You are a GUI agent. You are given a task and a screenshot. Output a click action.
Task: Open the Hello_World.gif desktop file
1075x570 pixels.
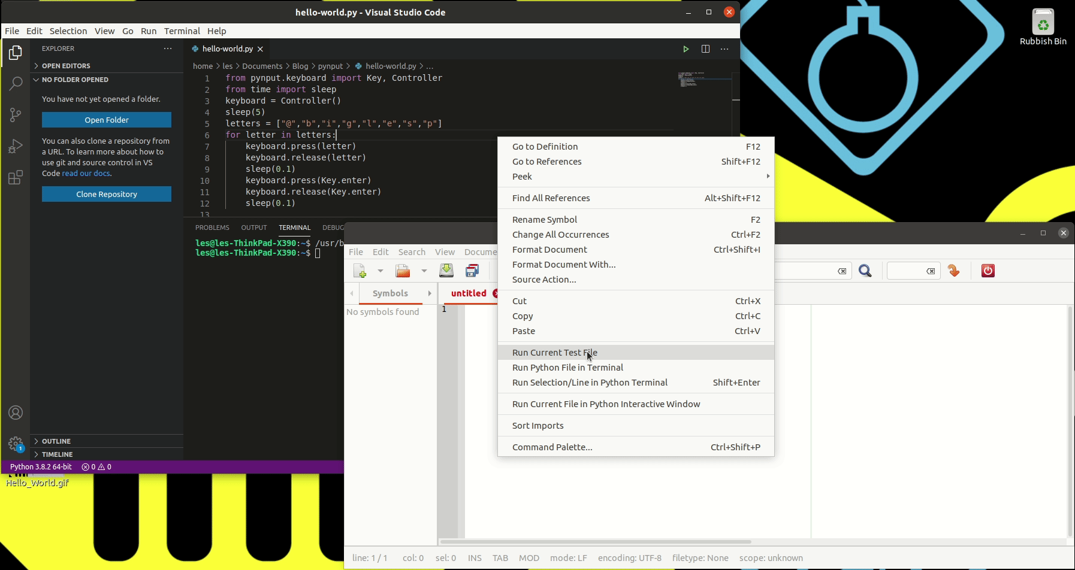point(37,483)
